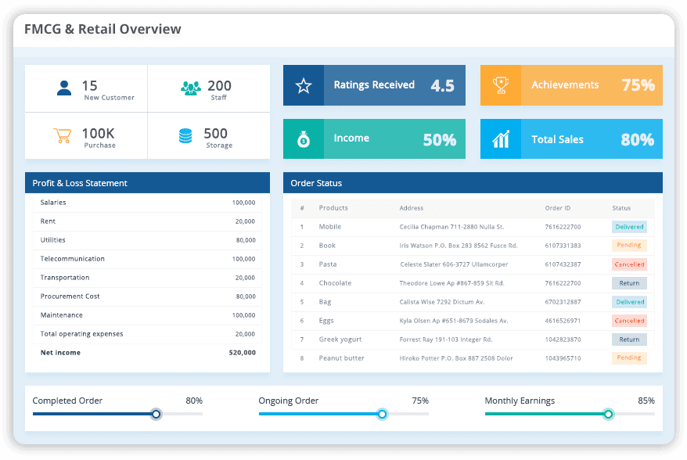687x460 pixels.
Task: Click the New Customer person icon
Action: click(x=63, y=86)
